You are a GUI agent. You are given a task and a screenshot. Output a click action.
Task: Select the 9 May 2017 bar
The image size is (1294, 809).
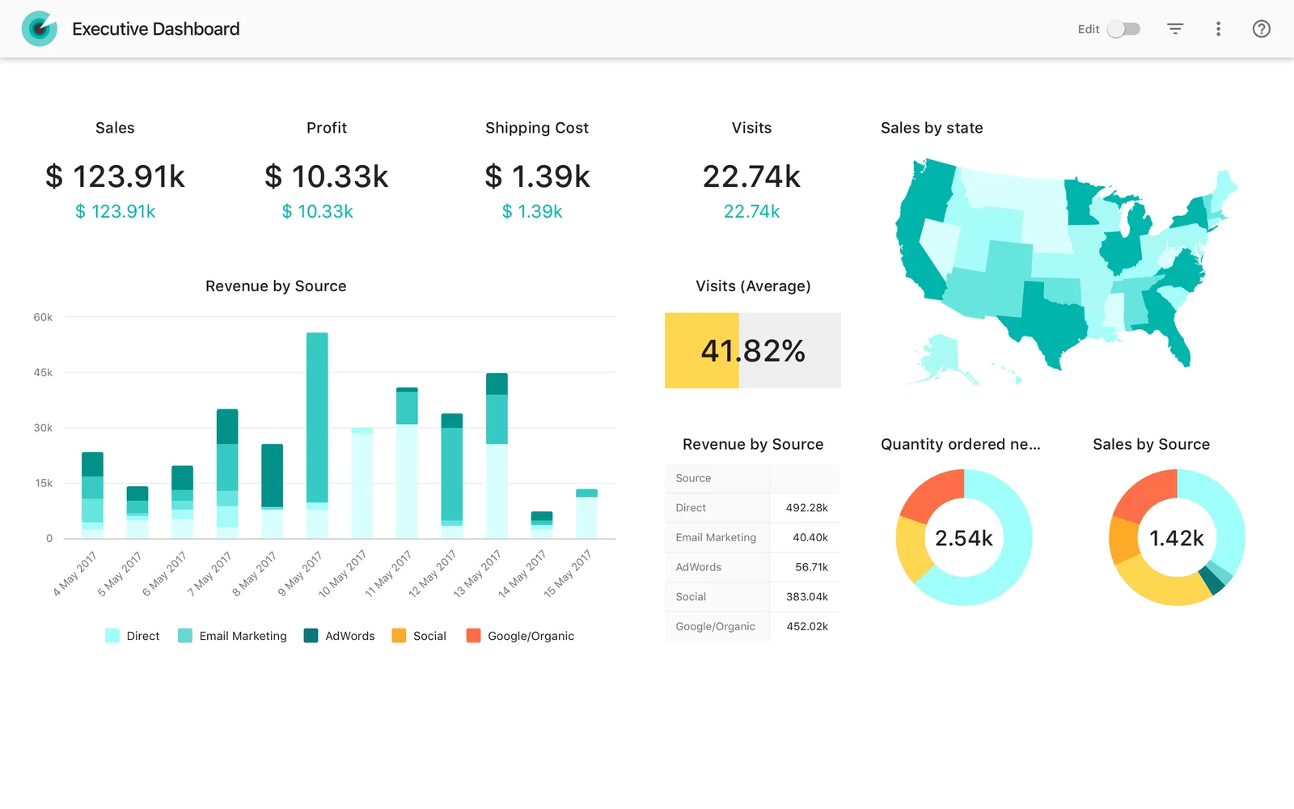(317, 435)
